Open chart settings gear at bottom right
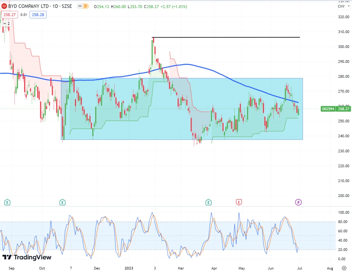Screen dimensions: 352x272 344,268
